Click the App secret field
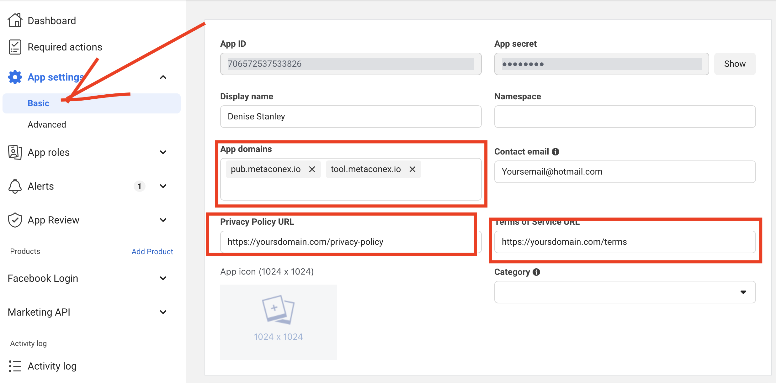This screenshot has width=776, height=383. (x=602, y=64)
